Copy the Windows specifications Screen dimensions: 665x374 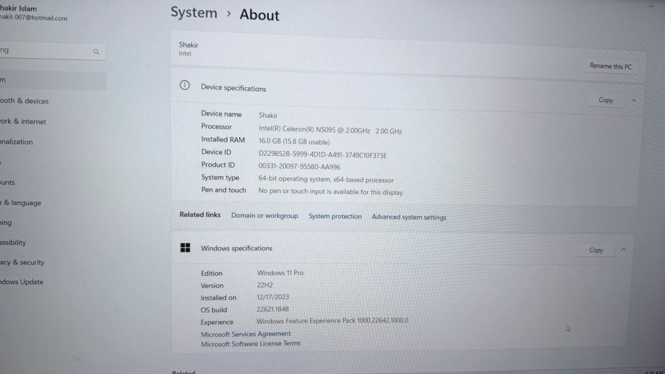(596, 250)
